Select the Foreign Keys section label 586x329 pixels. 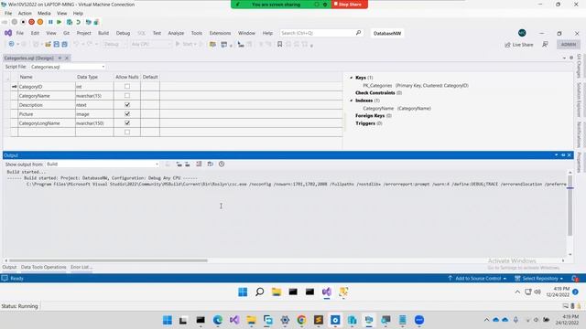pos(370,116)
